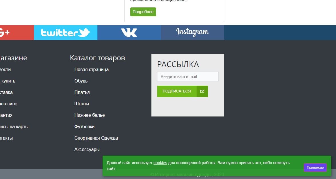Click the Каталог товаров heading
This screenshot has width=336, height=179.
click(97, 58)
